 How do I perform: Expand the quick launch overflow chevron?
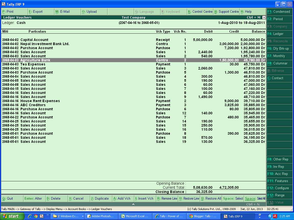point(48,215)
